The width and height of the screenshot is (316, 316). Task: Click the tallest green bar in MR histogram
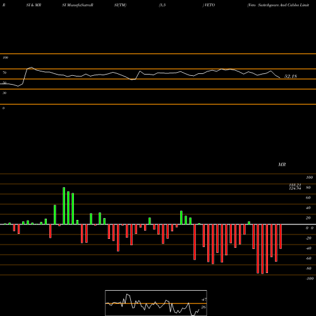point(64,205)
